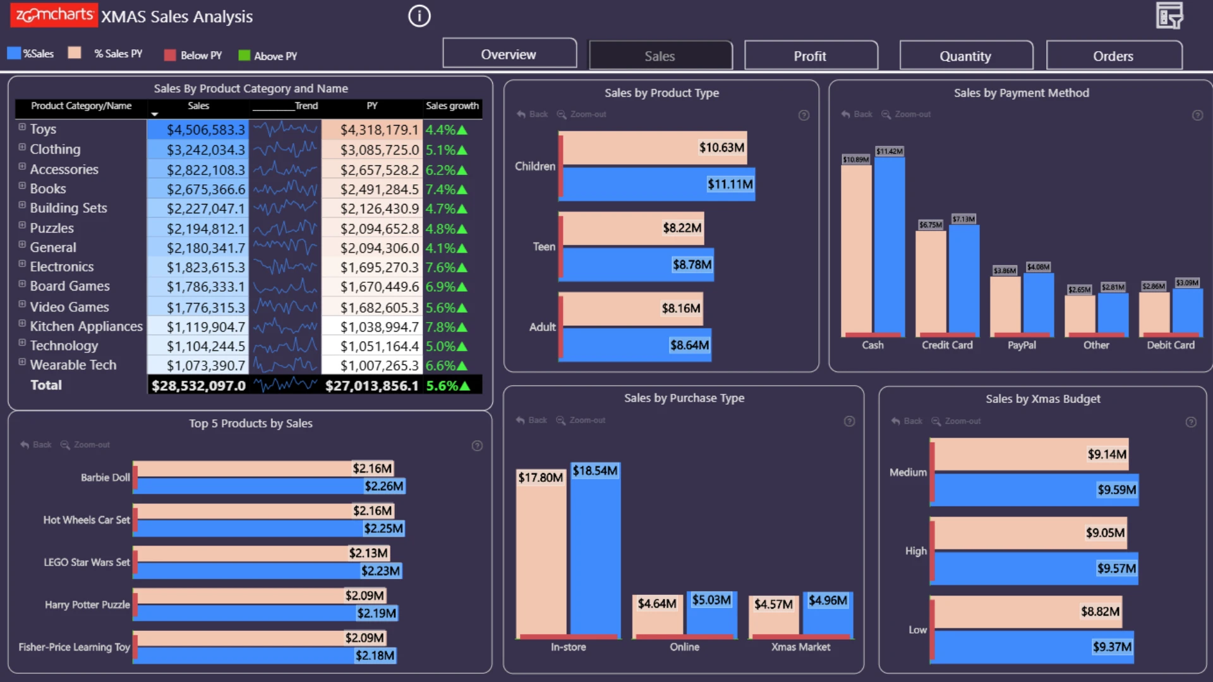Select the Debit Card $3.09M blue column
The width and height of the screenshot is (1213, 682).
(1188, 311)
